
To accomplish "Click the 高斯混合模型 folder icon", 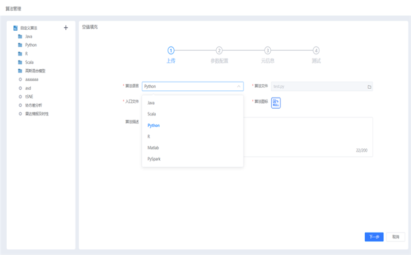I will 20,71.
